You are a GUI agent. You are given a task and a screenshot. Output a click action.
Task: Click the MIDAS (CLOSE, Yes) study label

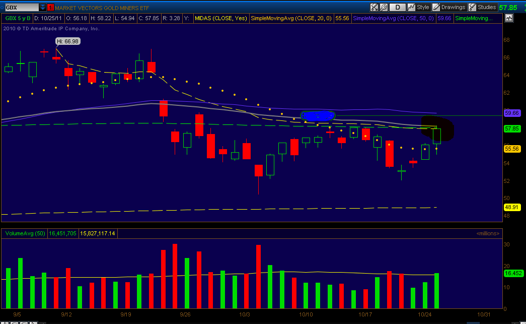[221, 18]
